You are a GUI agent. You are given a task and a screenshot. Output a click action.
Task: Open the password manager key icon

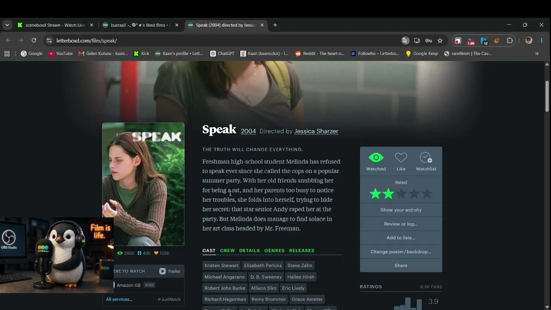(x=428, y=40)
